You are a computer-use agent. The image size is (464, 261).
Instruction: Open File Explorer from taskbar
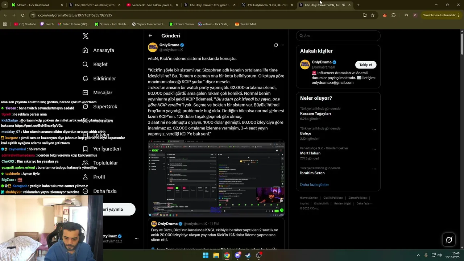216,255
